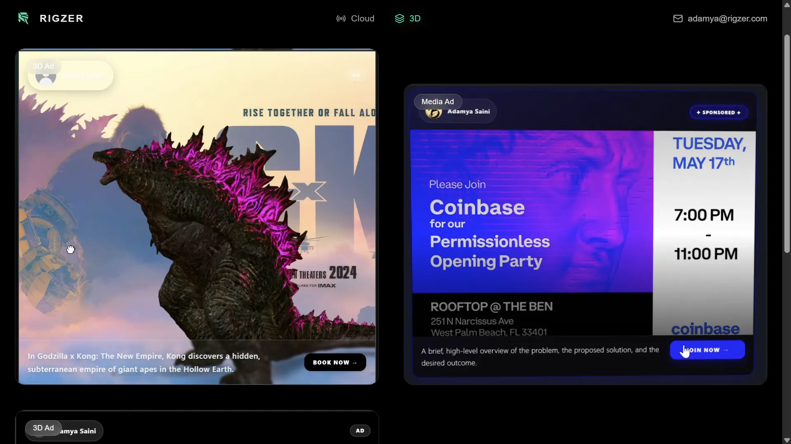The height and width of the screenshot is (444, 791).
Task: Click the 3D Ad badge on lower card
Action: [x=43, y=428]
